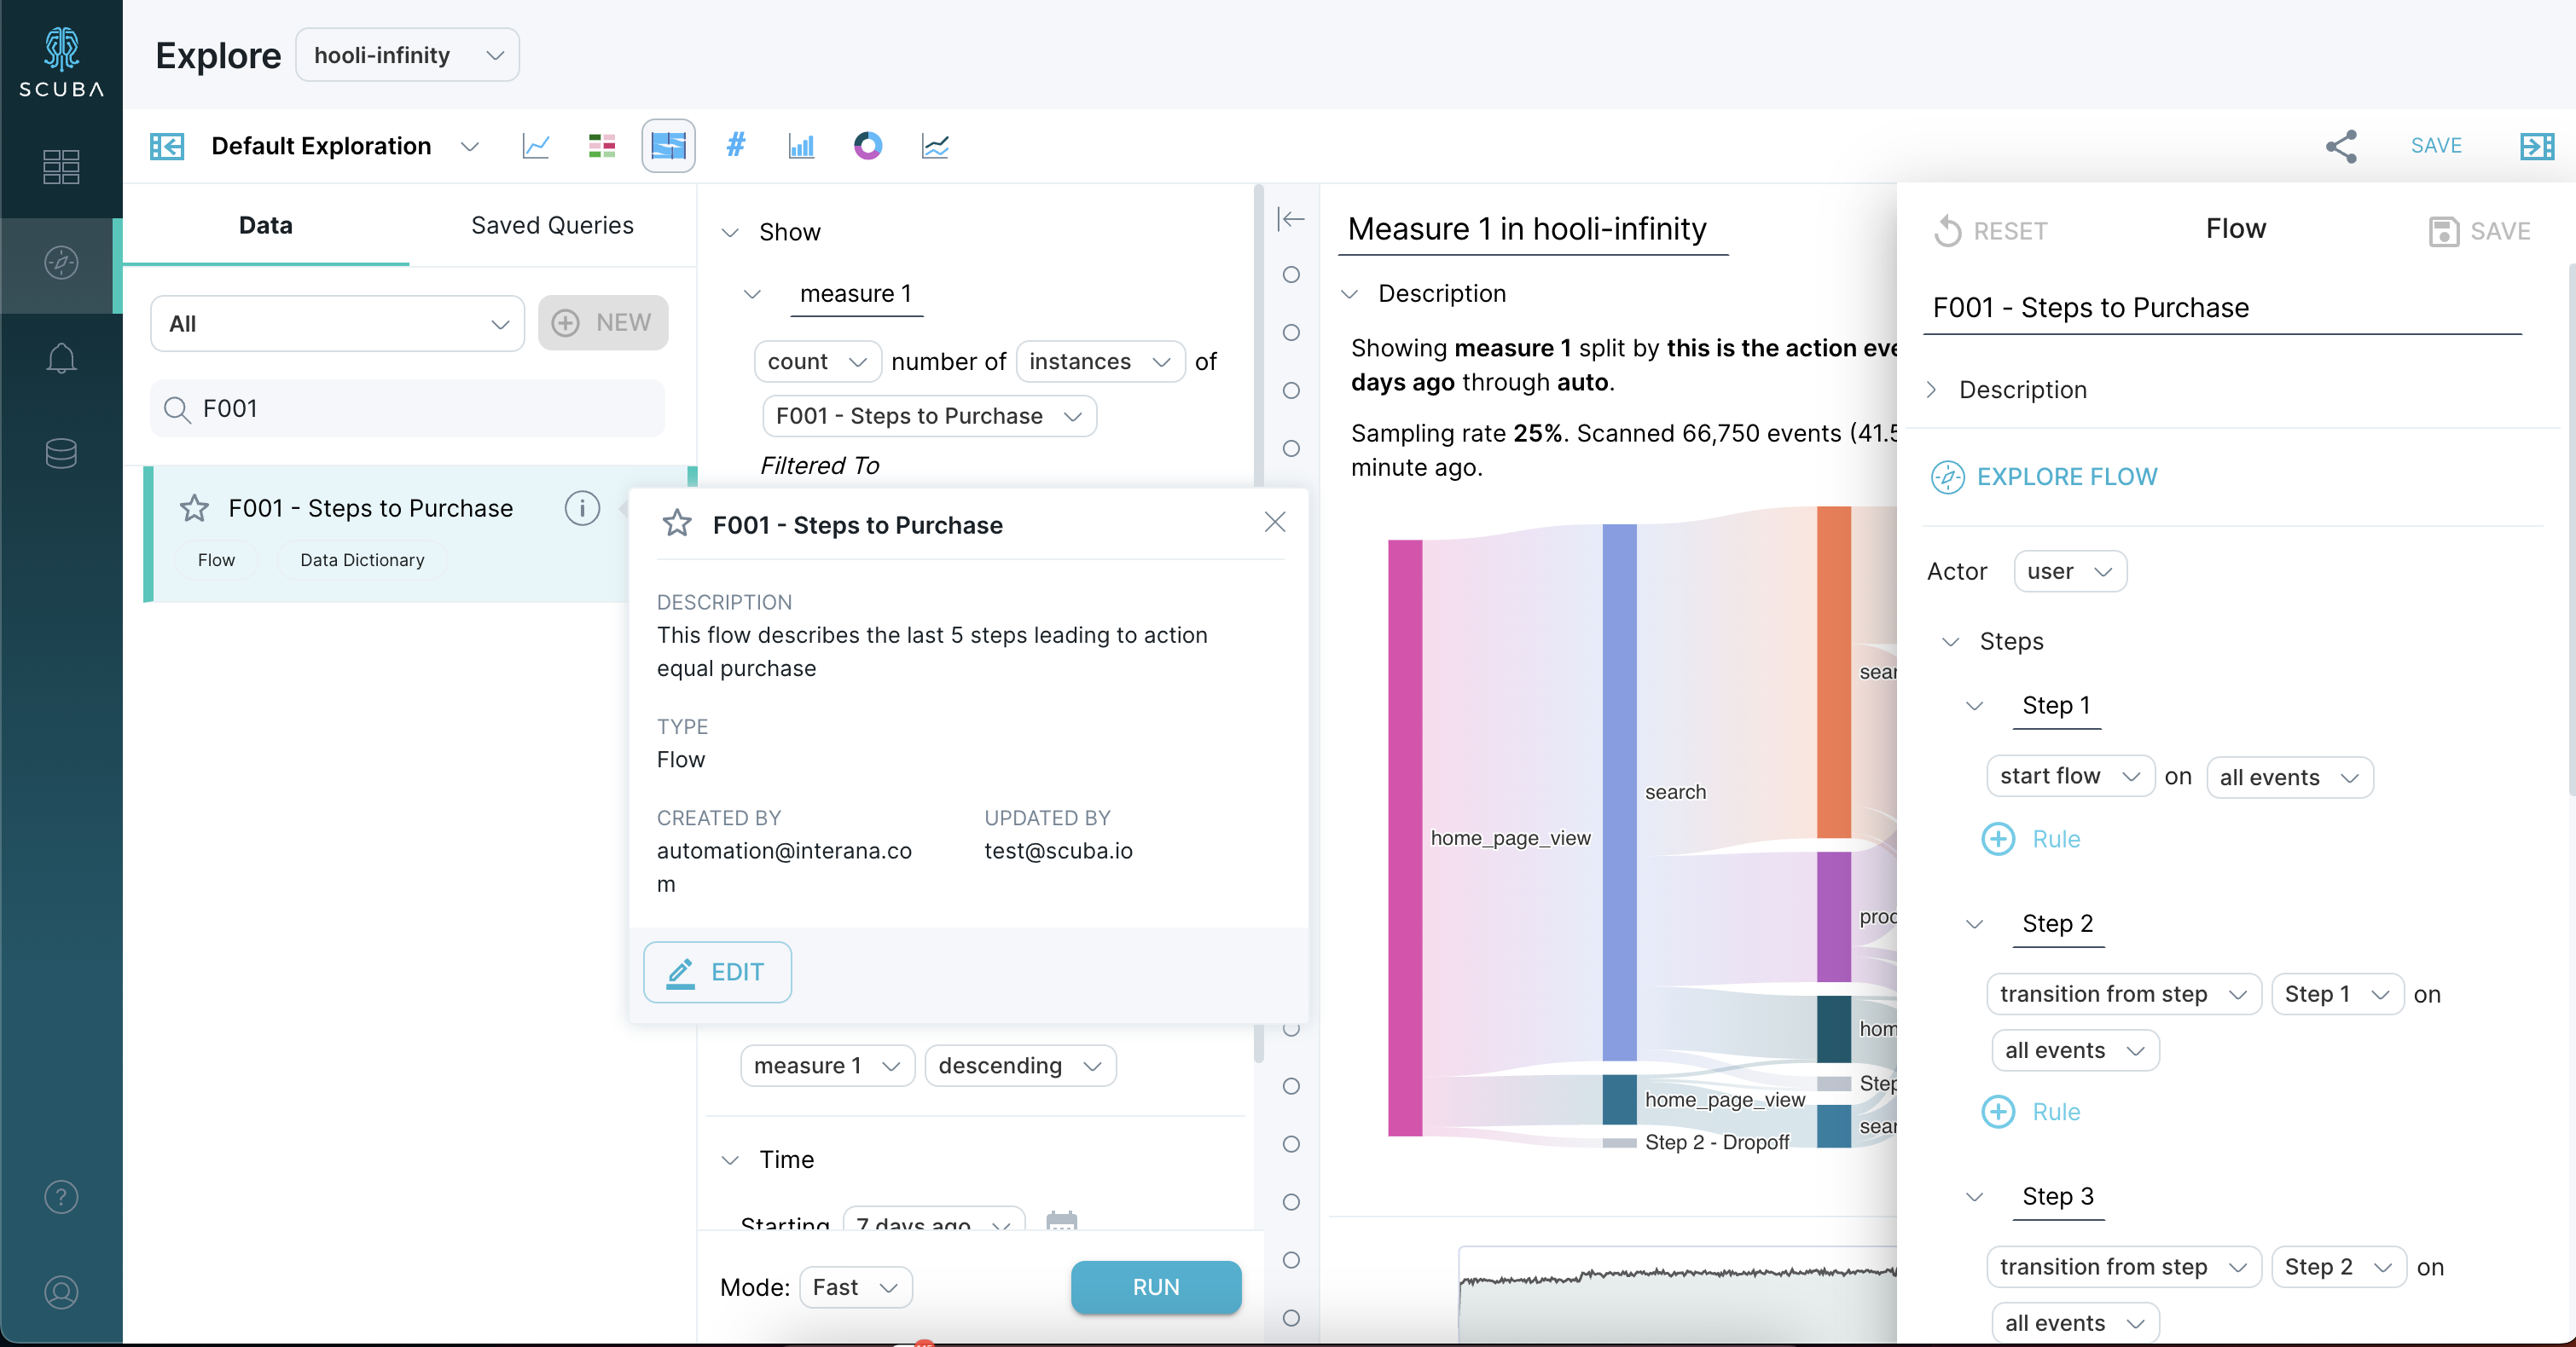Collapse the Time section
Screen dimensions: 2576x1347
(x=730, y=1160)
